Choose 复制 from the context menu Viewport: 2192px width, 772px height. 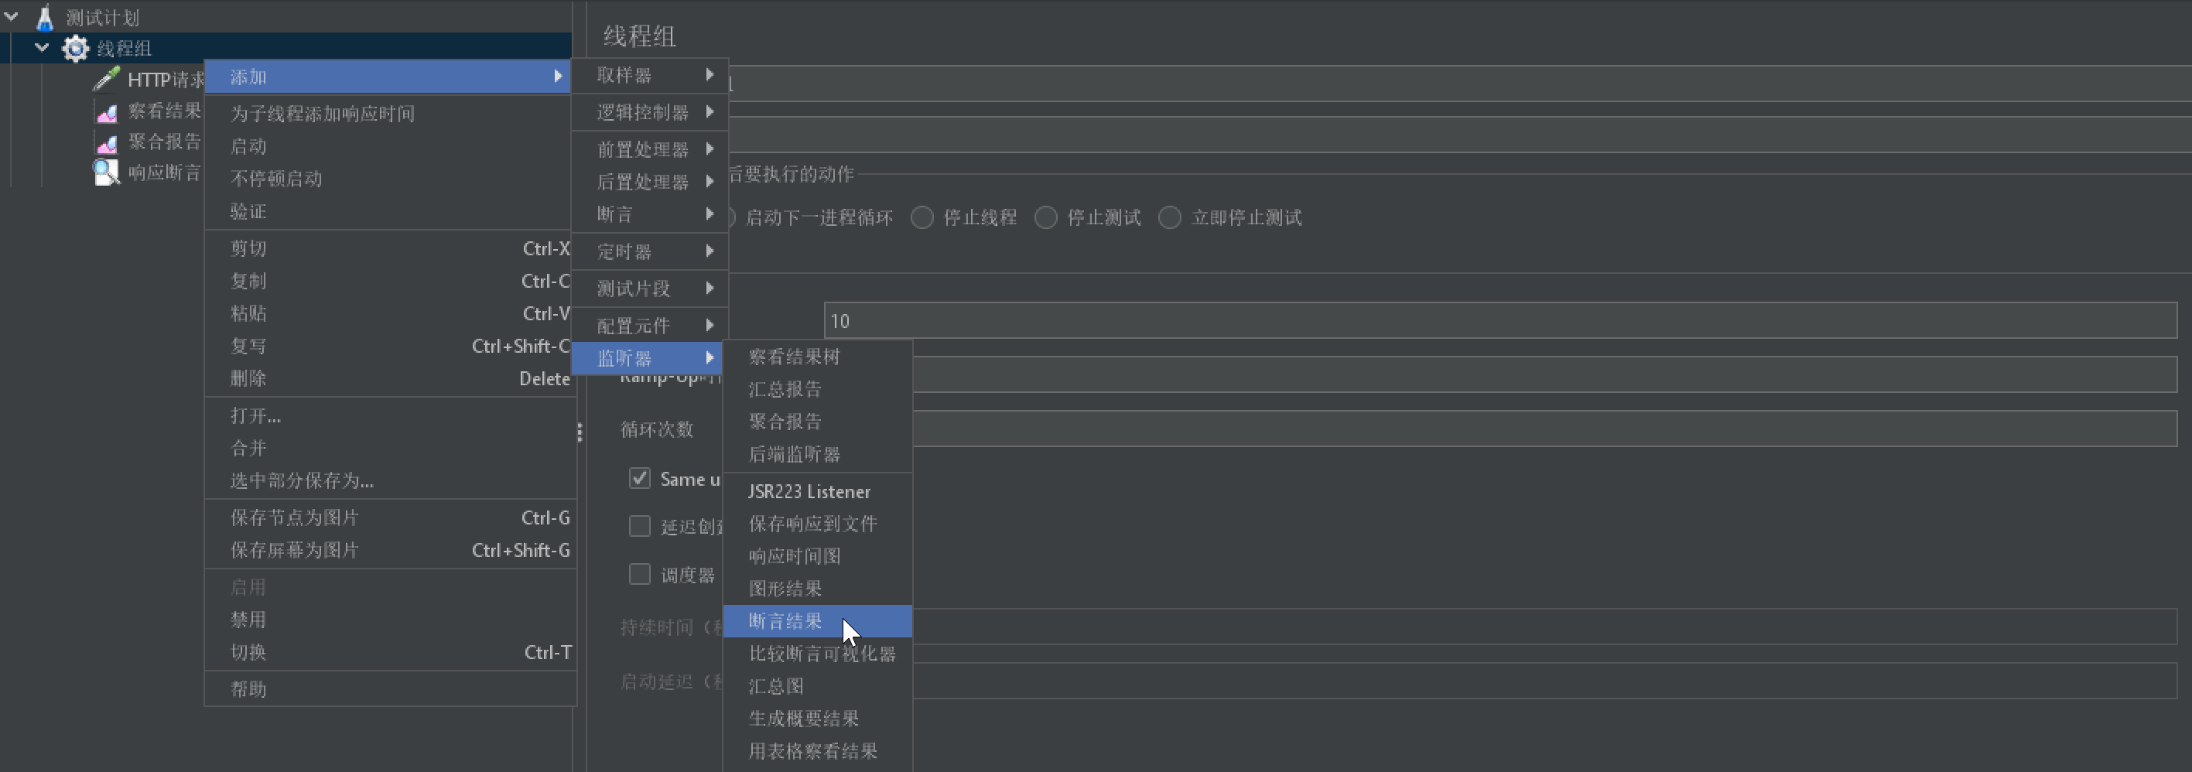pyautogui.click(x=390, y=281)
